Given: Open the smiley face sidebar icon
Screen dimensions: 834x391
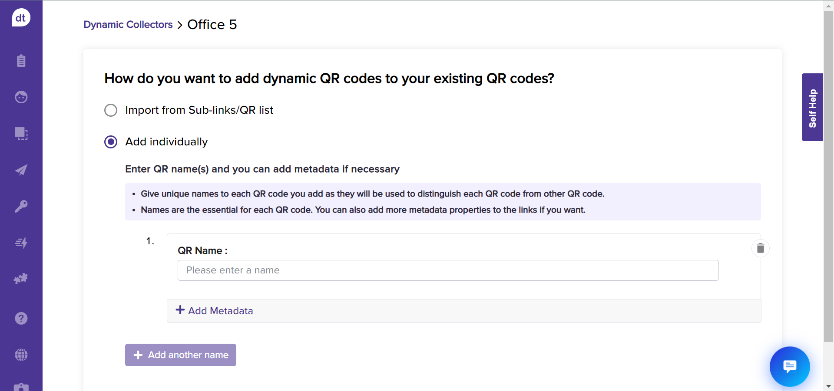Looking at the screenshot, I should [x=21, y=97].
